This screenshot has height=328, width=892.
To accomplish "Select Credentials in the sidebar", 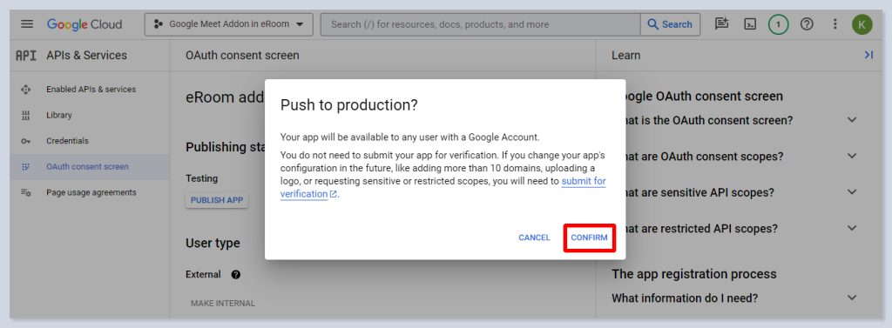I will click(90, 141).
